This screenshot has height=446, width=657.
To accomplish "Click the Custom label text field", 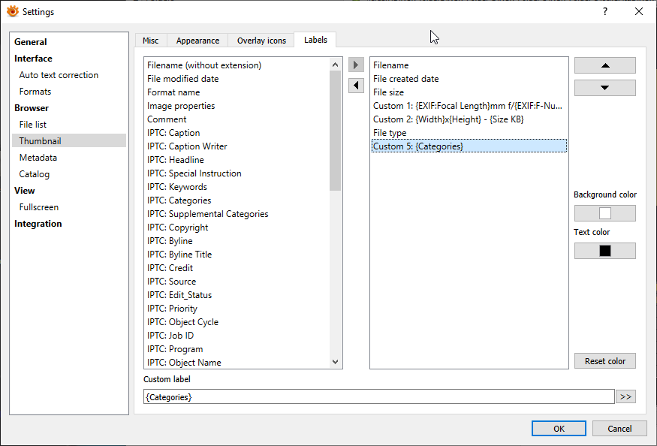I will click(x=378, y=396).
